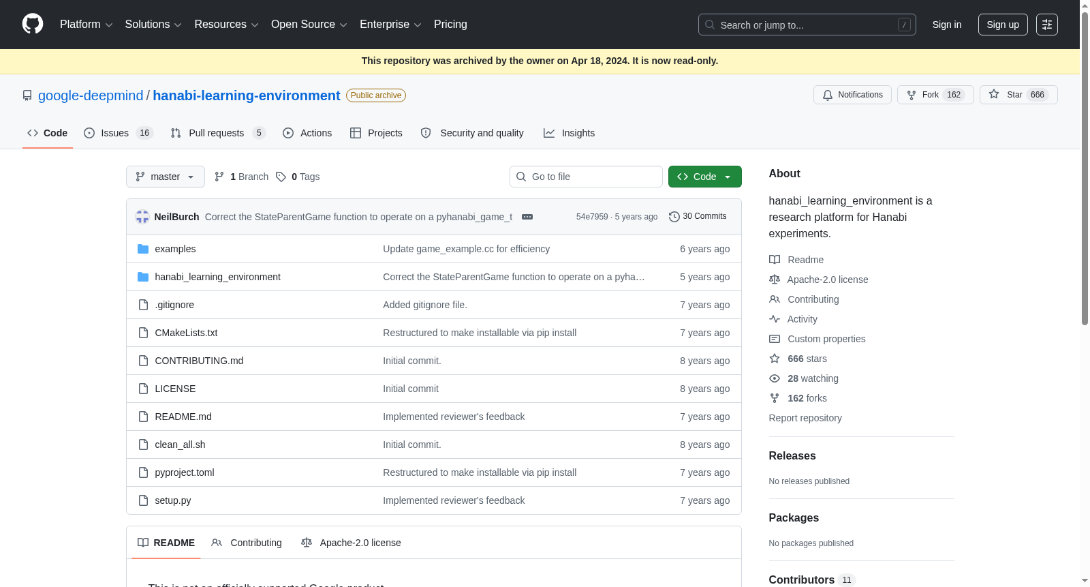Click the Contributing people icon in About
1090x587 pixels.
(775, 299)
